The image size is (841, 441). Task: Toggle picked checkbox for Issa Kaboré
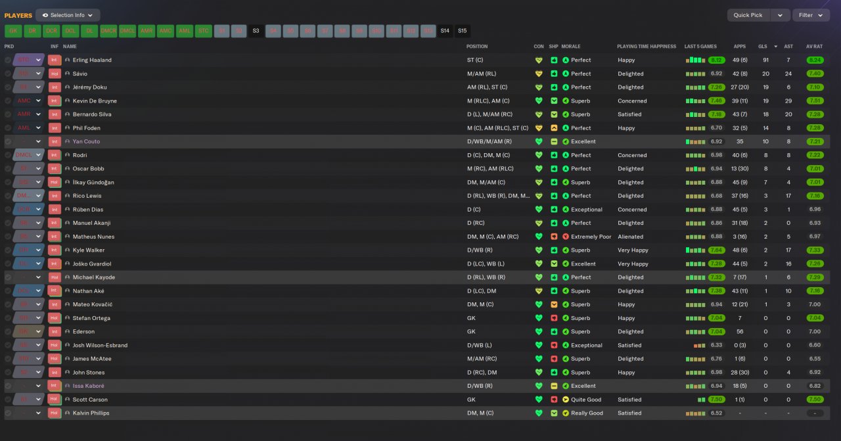click(x=8, y=386)
